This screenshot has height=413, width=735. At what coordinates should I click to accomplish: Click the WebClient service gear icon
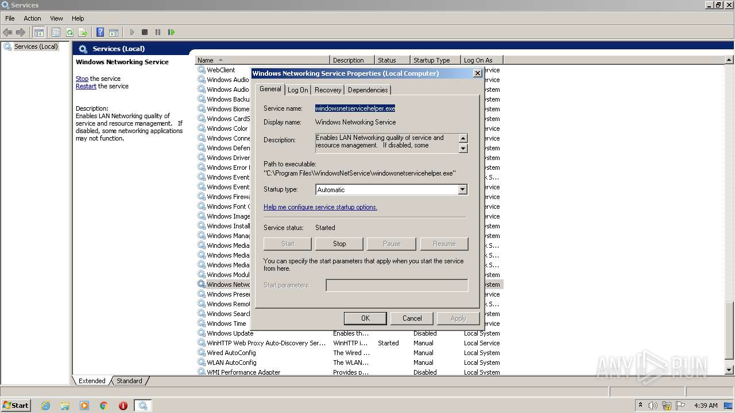(202, 69)
